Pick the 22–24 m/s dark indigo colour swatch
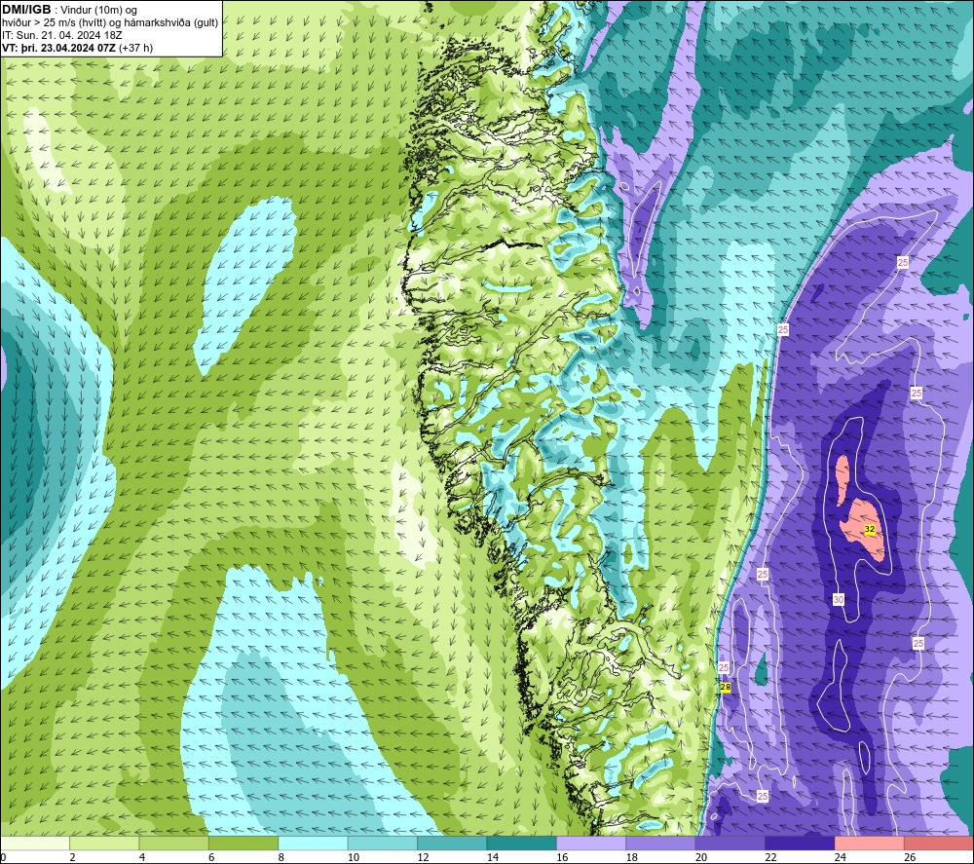Image resolution: width=974 pixels, height=864 pixels. pos(800,843)
